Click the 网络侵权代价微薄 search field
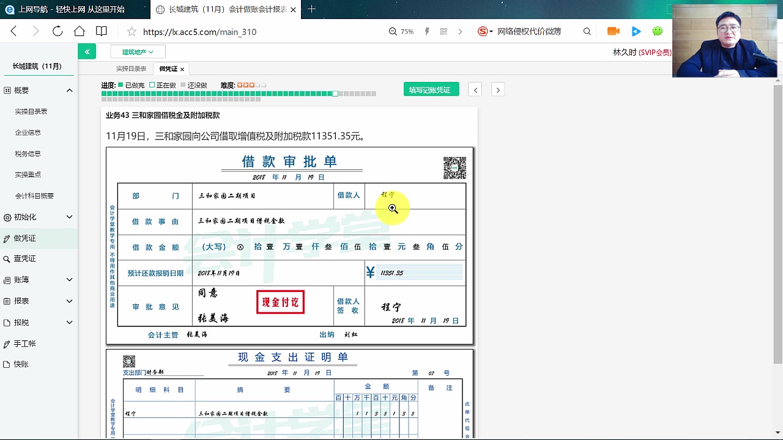 [529, 32]
